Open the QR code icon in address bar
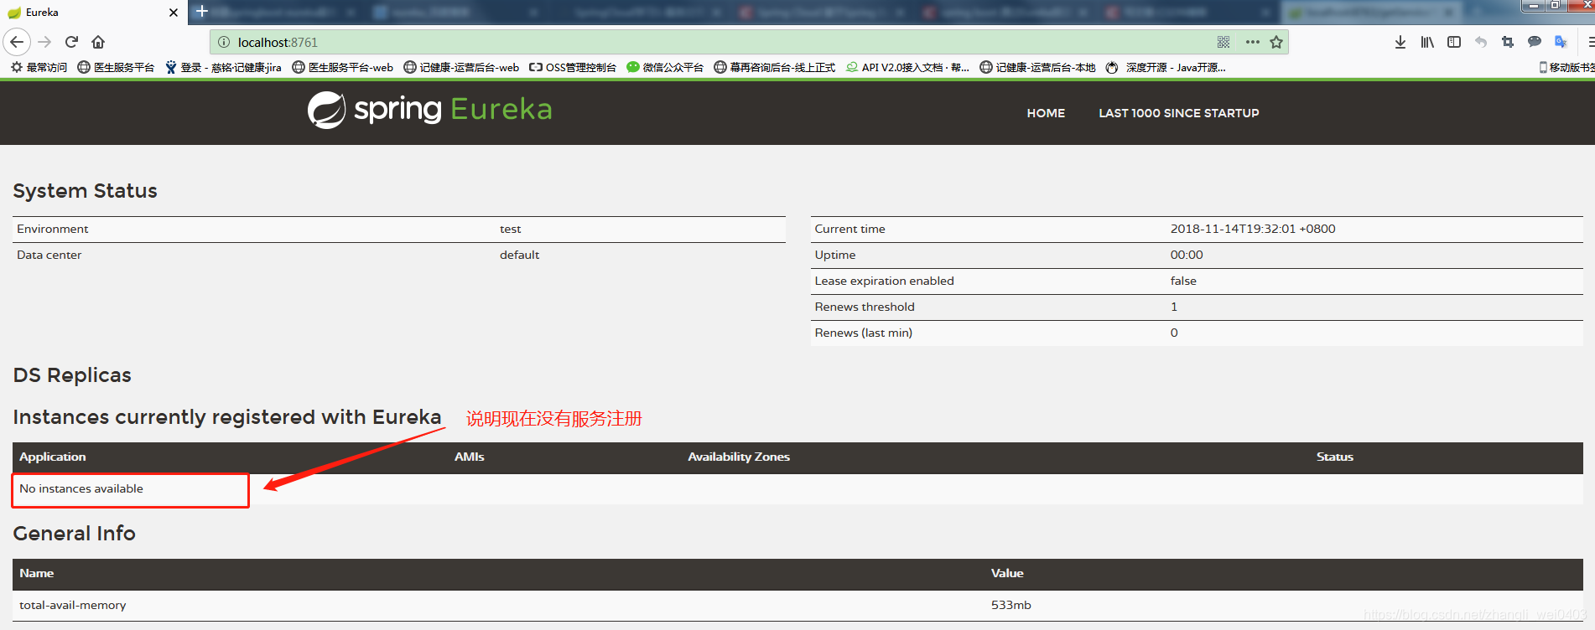 (1224, 42)
